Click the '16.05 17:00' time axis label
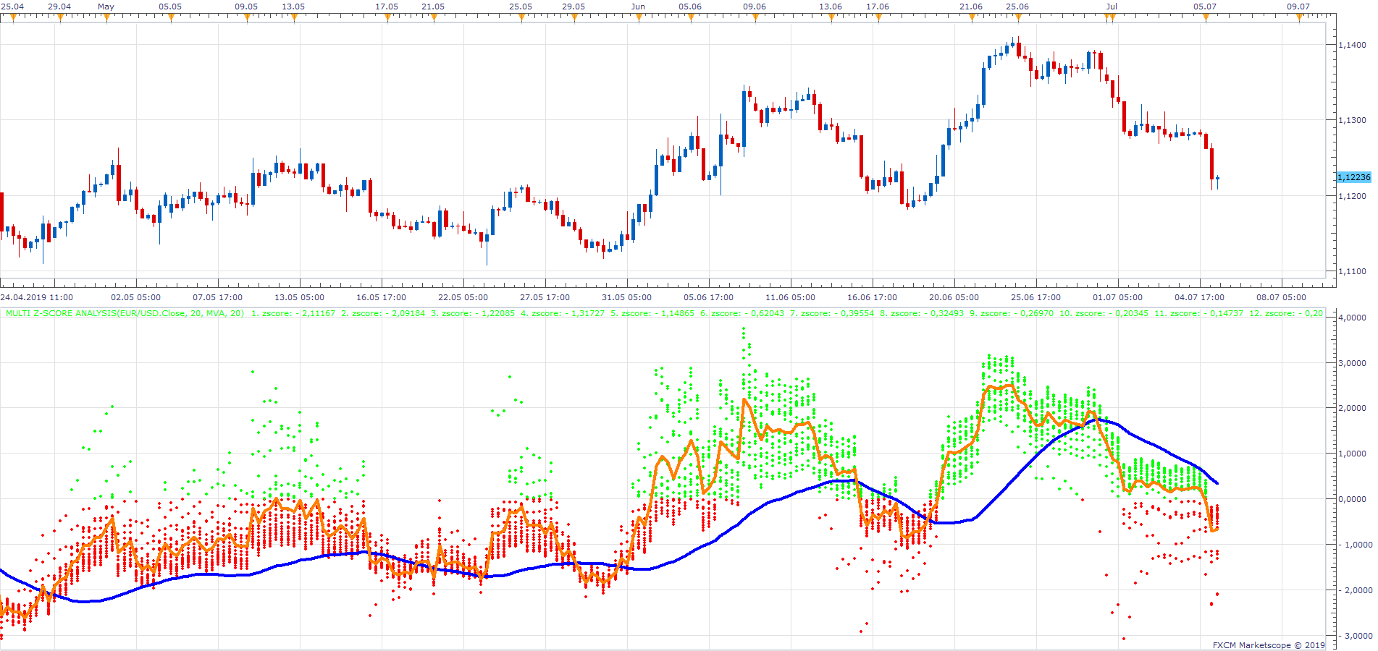Image resolution: width=1378 pixels, height=651 pixels. tap(381, 297)
